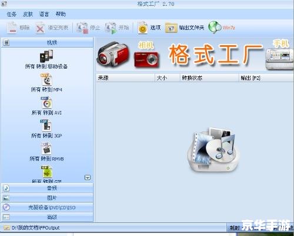
Task: Select 所有 转到 移动设备 phones icon
Action: [46, 56]
